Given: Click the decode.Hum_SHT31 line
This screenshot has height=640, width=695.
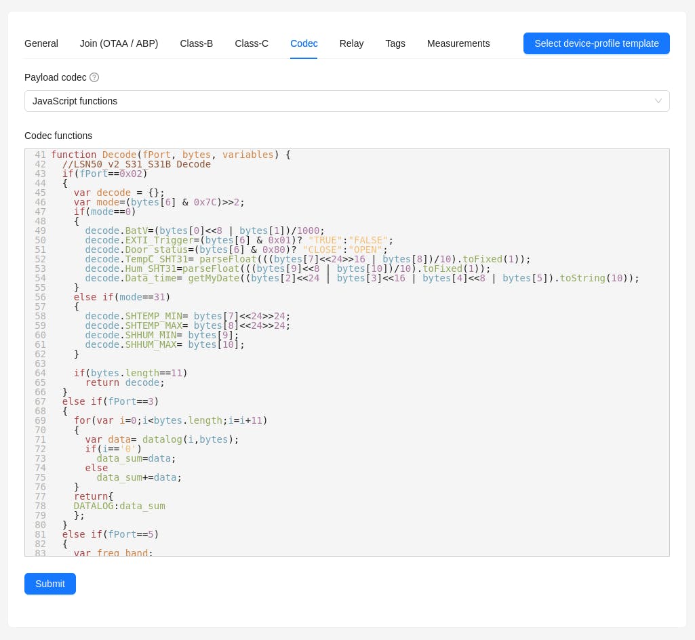Looking at the screenshot, I should [288, 268].
